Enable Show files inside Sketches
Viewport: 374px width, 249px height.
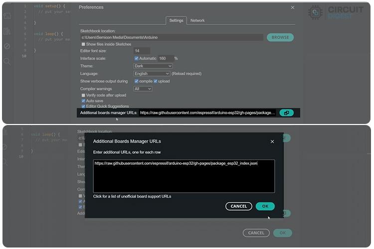[x=83, y=44]
